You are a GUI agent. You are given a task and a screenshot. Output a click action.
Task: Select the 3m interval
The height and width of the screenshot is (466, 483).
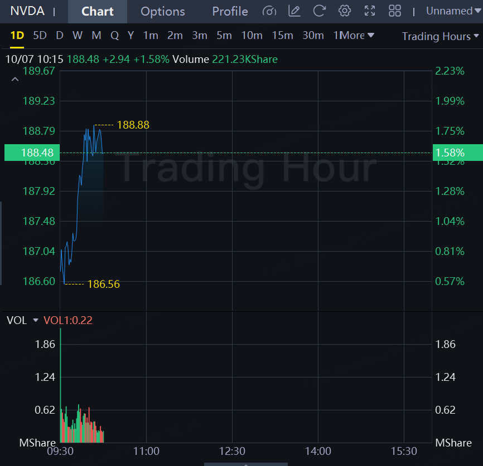pos(200,36)
